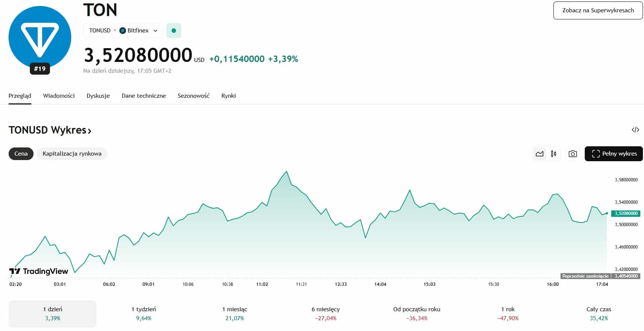
Task: Go to the Dane techniczne tab
Action: pyautogui.click(x=144, y=96)
